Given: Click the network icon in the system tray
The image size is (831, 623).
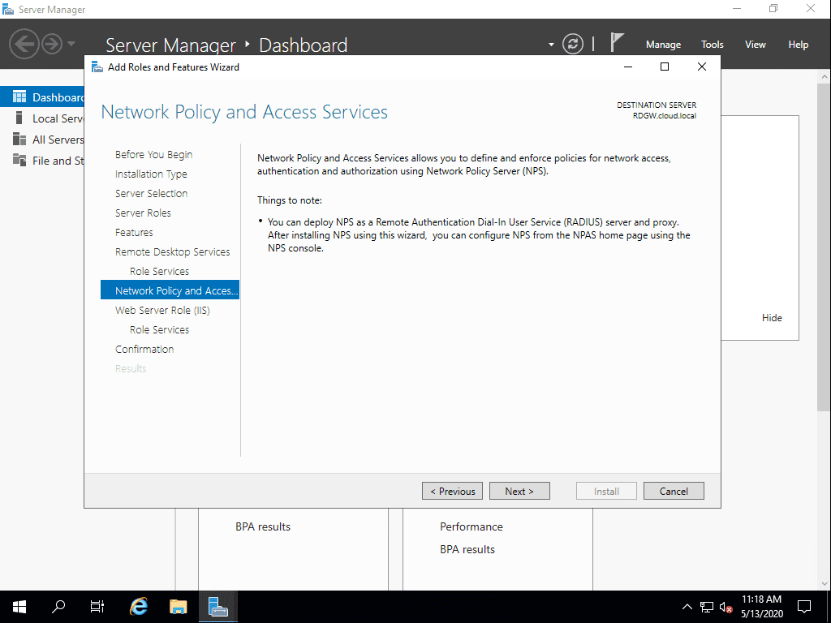Looking at the screenshot, I should [x=705, y=606].
